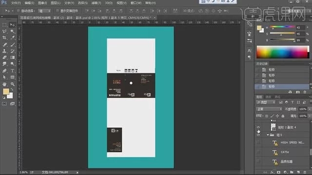Viewport: 312px width, 175px height.
Task: Show the CAT5e text layer
Action: point(258,152)
